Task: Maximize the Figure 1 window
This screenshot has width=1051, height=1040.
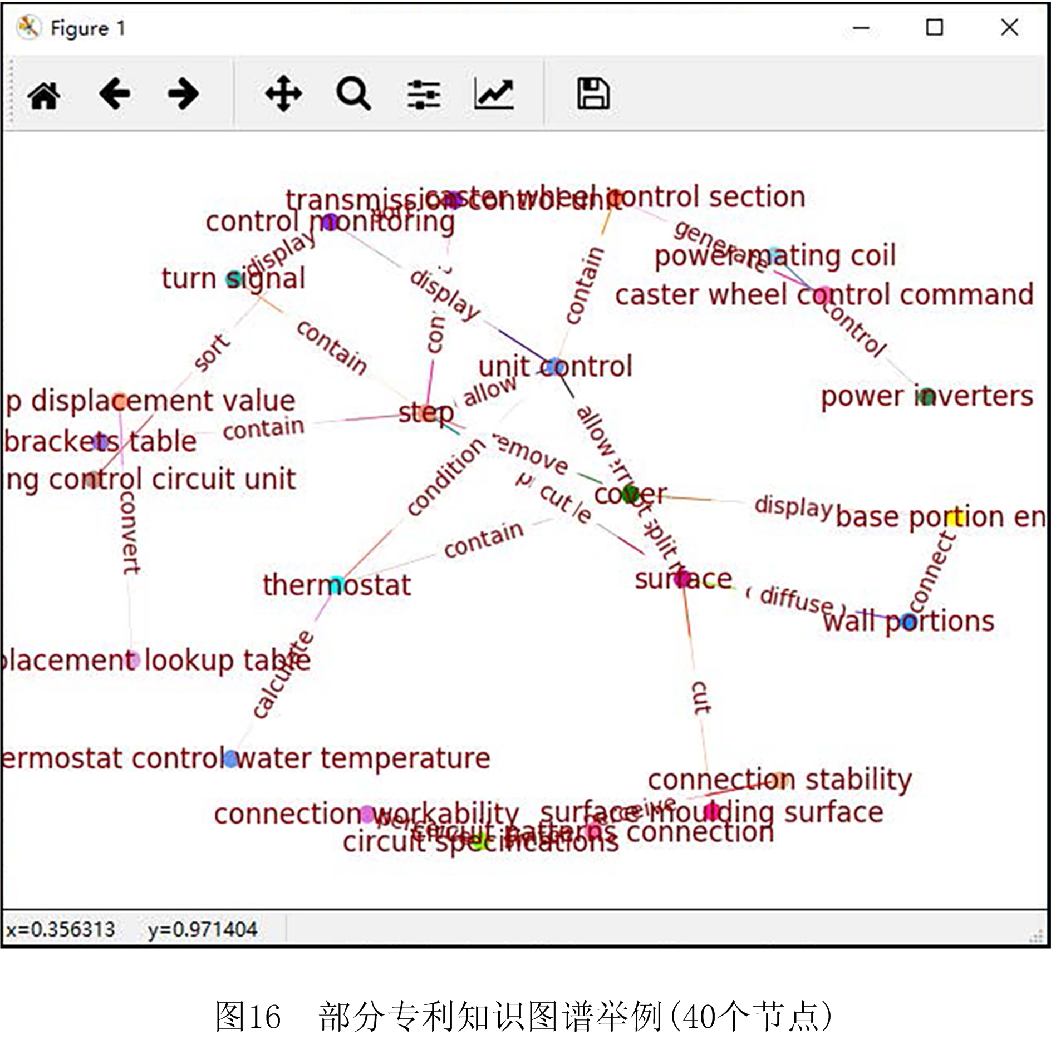Action: (934, 28)
